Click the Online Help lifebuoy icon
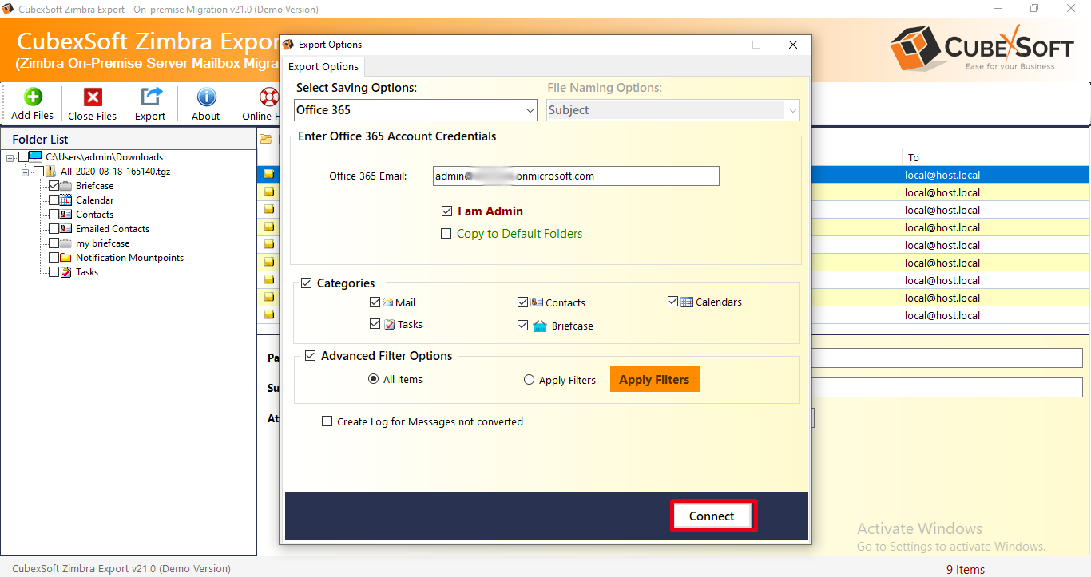This screenshot has width=1091, height=577. coord(268,97)
